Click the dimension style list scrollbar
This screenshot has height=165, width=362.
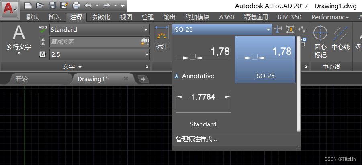[x=298, y=84]
